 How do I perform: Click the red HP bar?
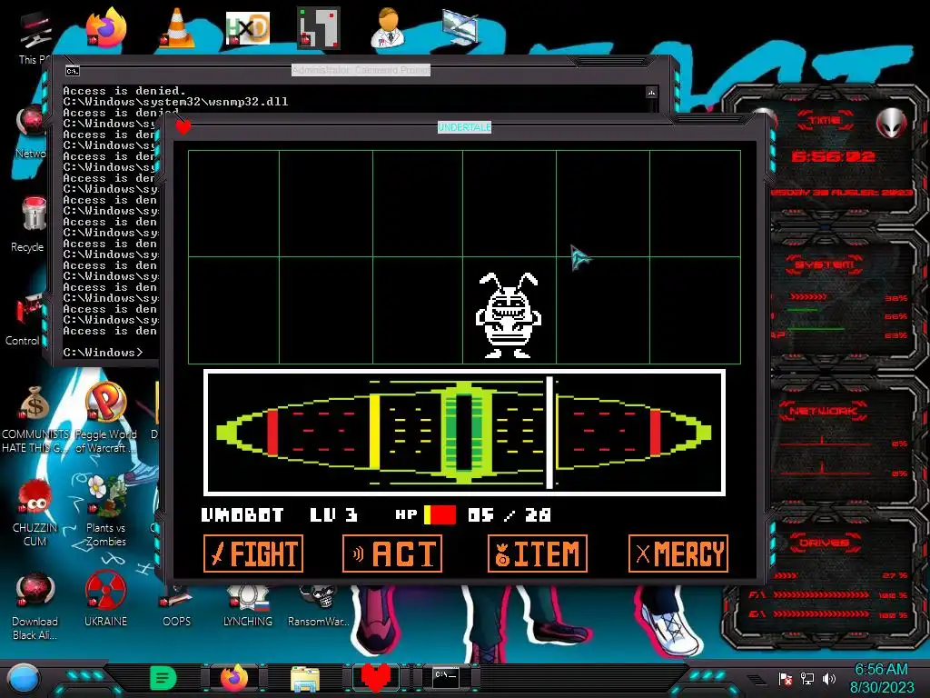coord(440,514)
